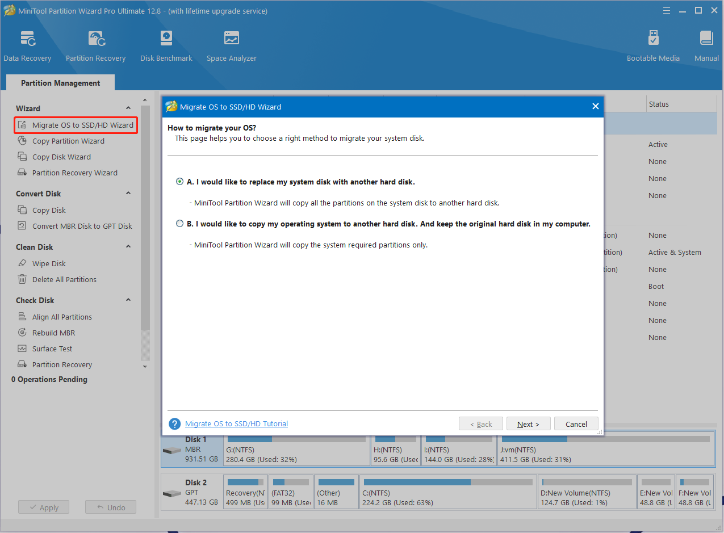Click the Disk 2 drive icon
The image size is (724, 533).
point(171,494)
